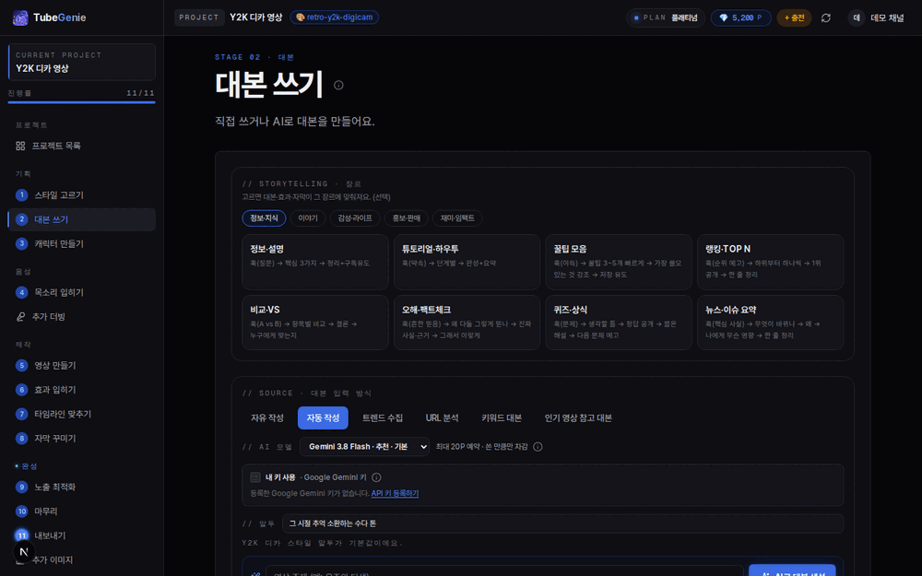Image resolution: width=922 pixels, height=576 pixels.
Task: Go to step 3 캐릭터 만들기
Action: pos(82,243)
